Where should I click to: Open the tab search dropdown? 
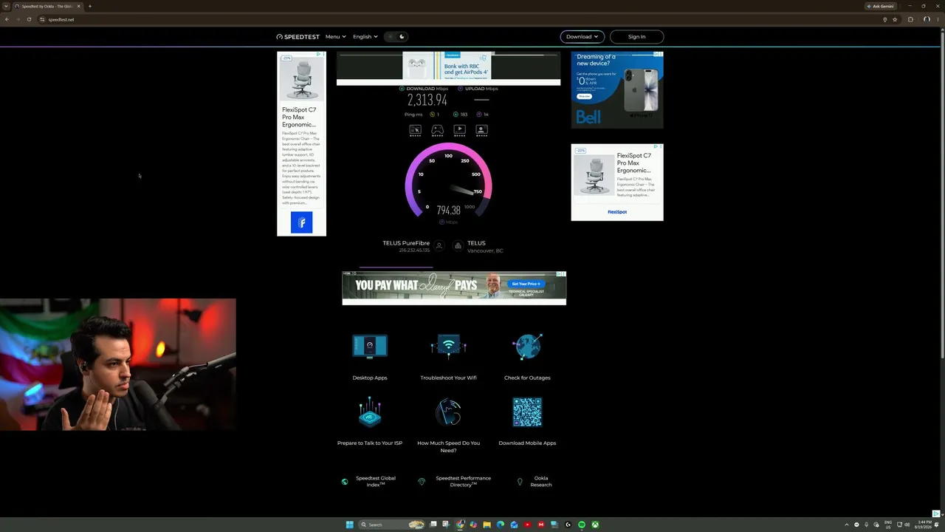click(x=6, y=6)
